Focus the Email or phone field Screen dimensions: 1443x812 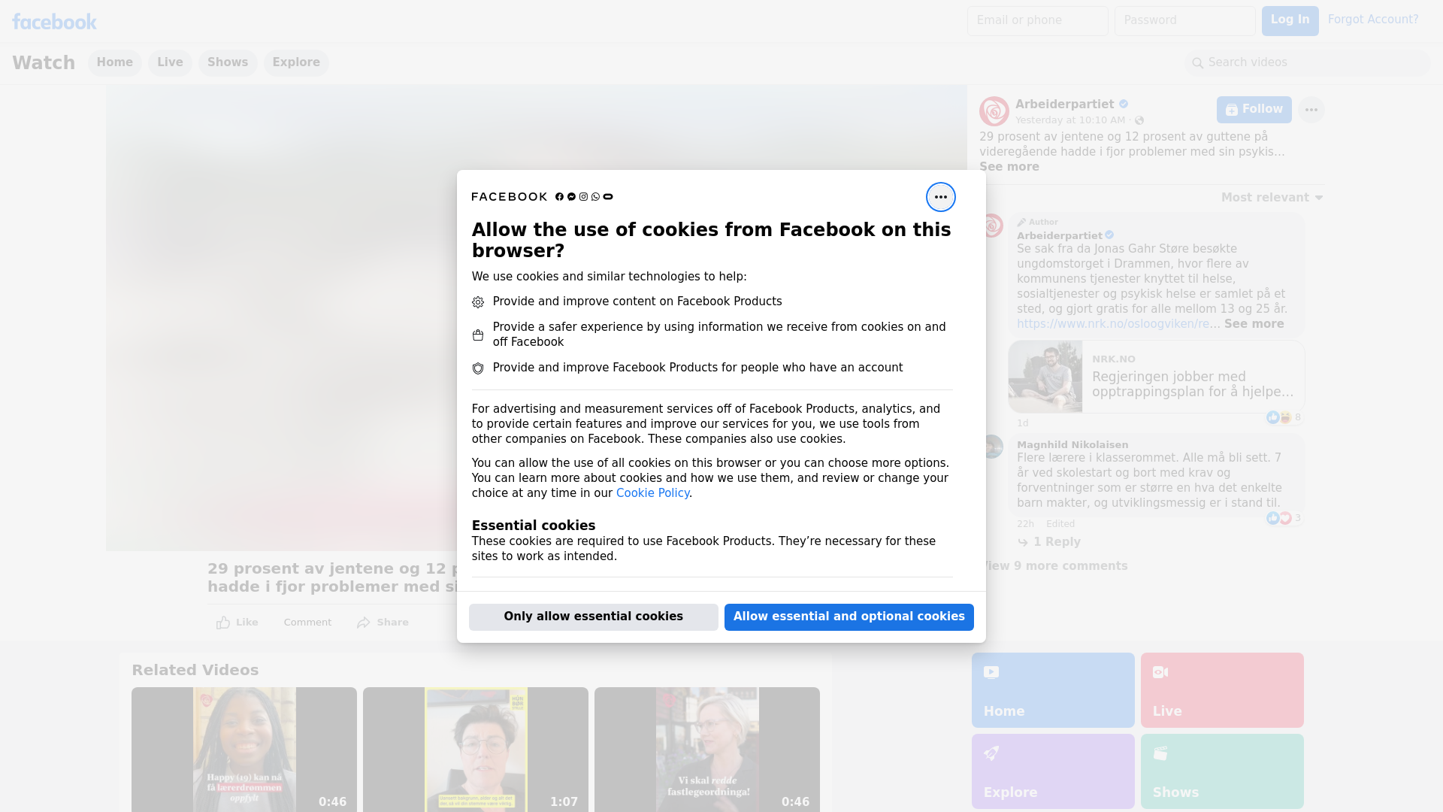coord(1037,21)
